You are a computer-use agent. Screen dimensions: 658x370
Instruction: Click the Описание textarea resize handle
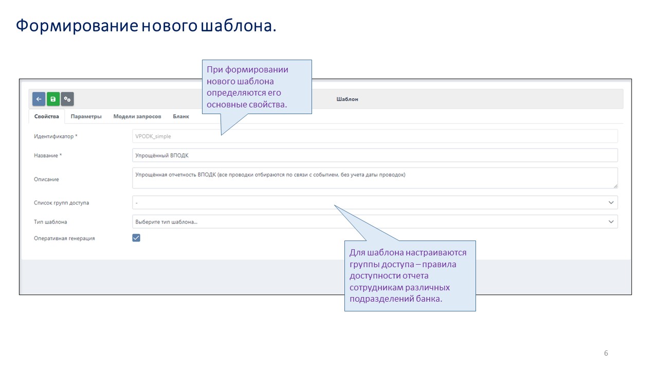615,186
